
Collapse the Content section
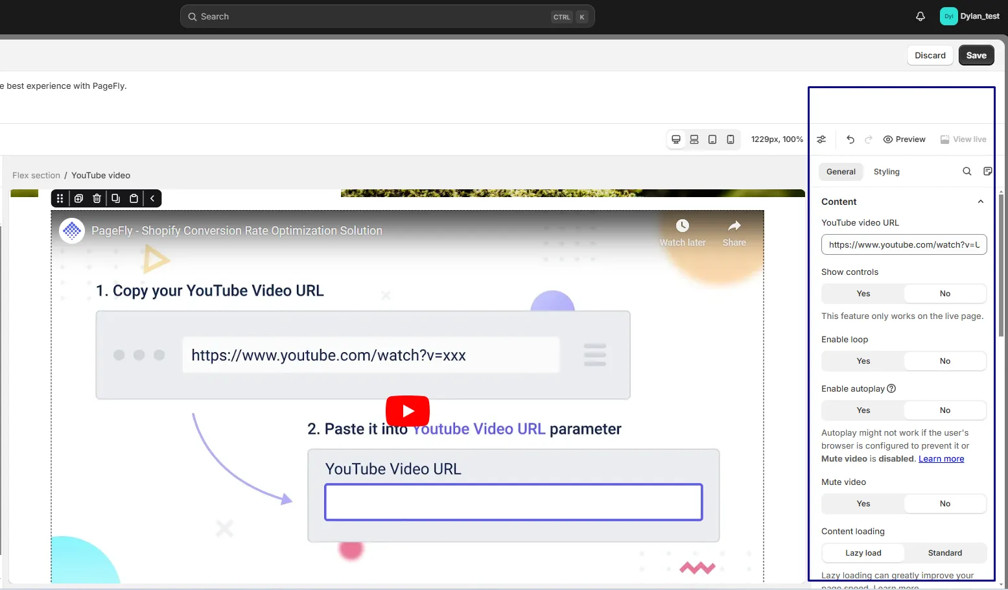[x=981, y=202]
